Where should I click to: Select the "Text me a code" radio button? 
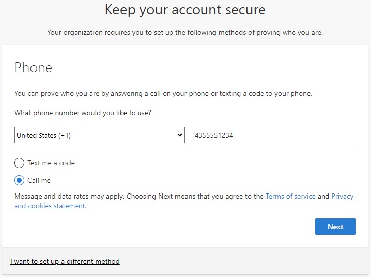(19, 163)
